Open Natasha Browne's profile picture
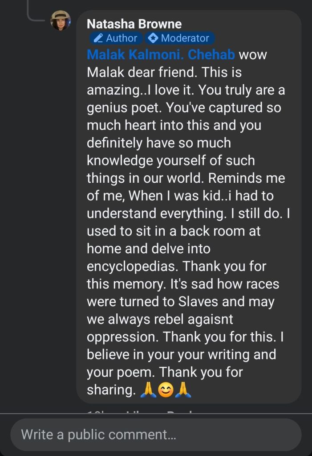This screenshot has height=456, width=312. point(61,21)
